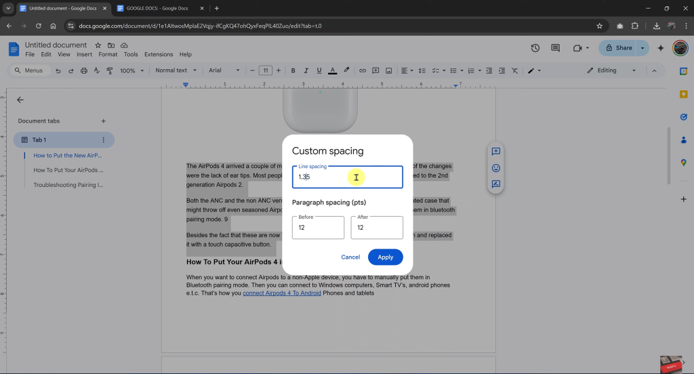Image resolution: width=694 pixels, height=374 pixels.
Task: Toggle Underline formatting
Action: click(x=319, y=71)
